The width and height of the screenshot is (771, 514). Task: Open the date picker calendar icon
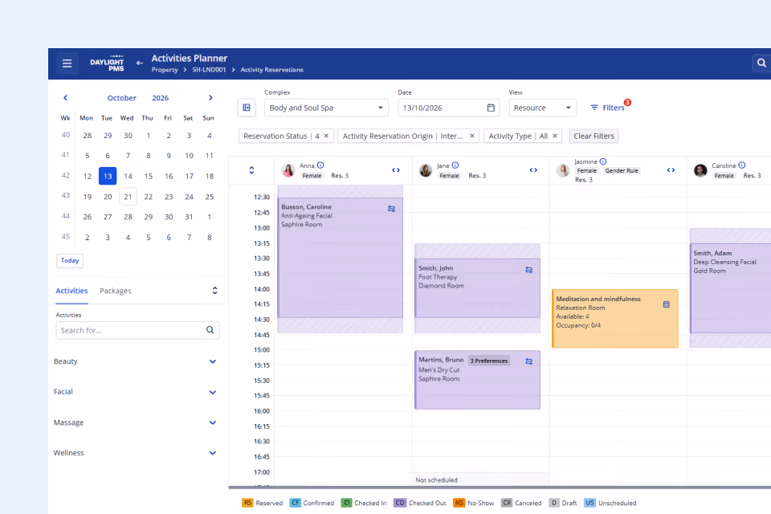coord(491,108)
